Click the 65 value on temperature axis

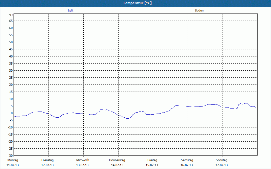[11, 21]
